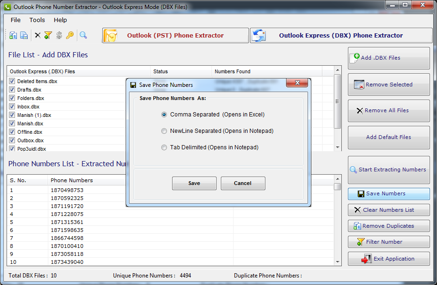The image size is (437, 285).
Task: Click the green phone app icon in title bar
Action: [x=8, y=7]
